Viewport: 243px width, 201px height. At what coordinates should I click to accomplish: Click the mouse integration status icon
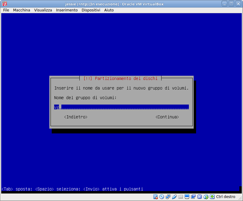(206, 197)
